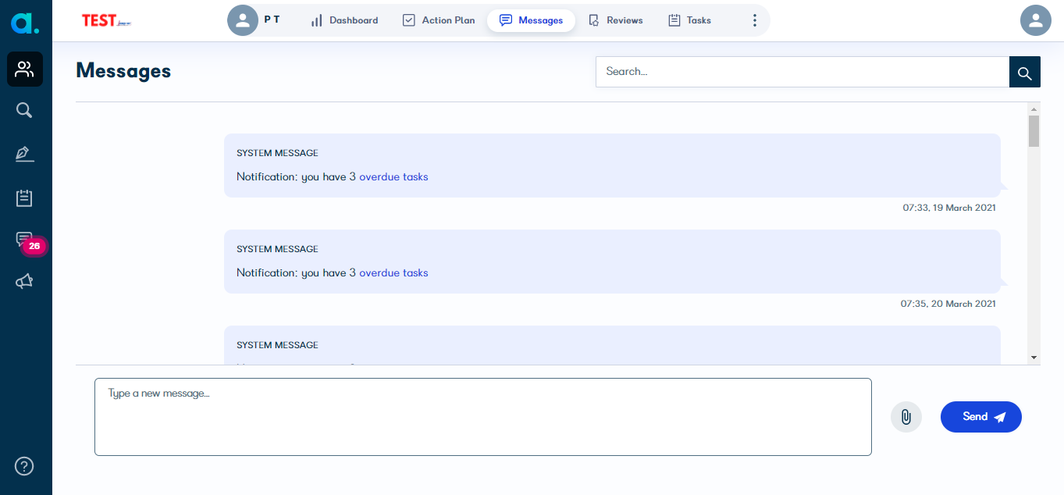Screen dimensions: 1064x495
Task: Switch to the Dashboard tab
Action: point(344,20)
